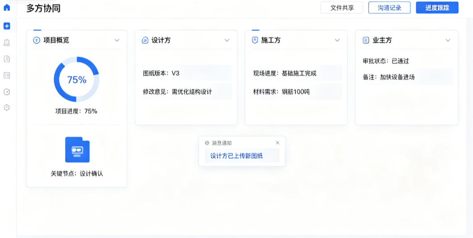Viewport: 473px width, 238px height.
Task: Click the 设计方 card title
Action: [161, 40]
